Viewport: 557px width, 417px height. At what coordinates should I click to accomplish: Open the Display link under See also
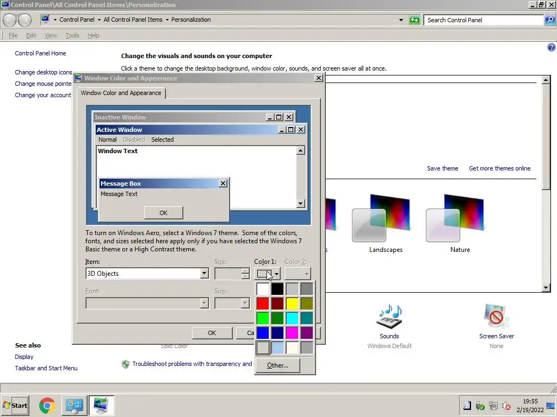click(24, 357)
